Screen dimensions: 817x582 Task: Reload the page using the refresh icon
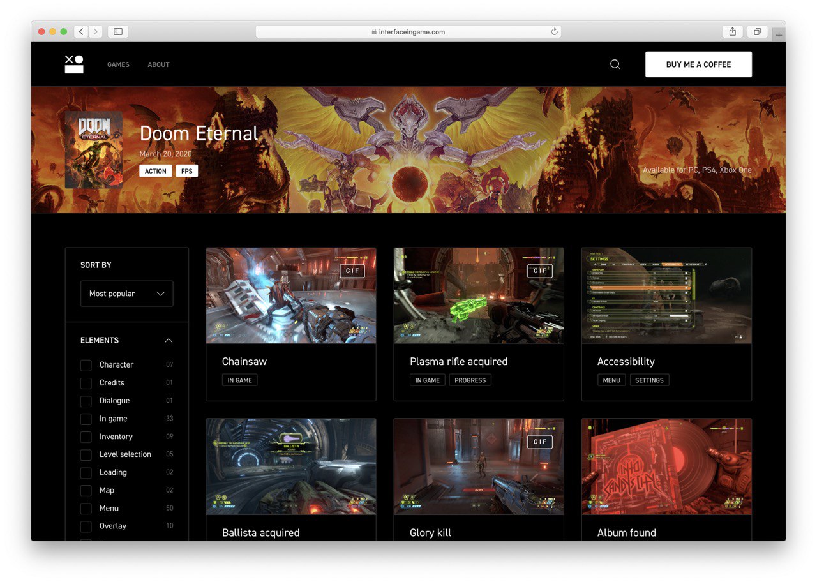point(555,31)
